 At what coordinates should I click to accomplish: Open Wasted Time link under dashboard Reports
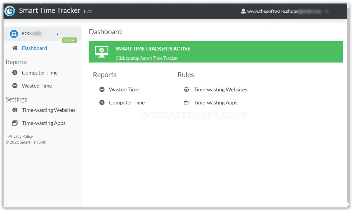coord(124,90)
